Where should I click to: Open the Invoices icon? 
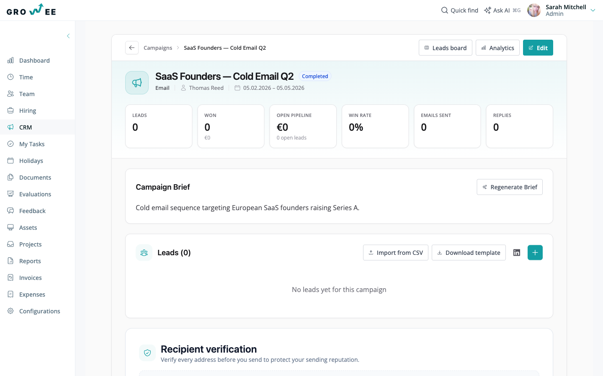point(10,278)
